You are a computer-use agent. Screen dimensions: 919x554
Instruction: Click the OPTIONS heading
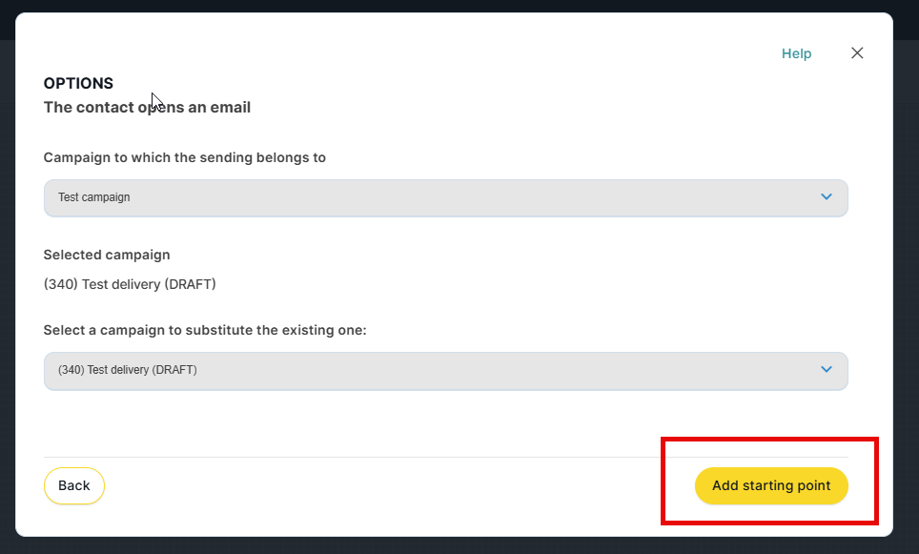point(78,84)
